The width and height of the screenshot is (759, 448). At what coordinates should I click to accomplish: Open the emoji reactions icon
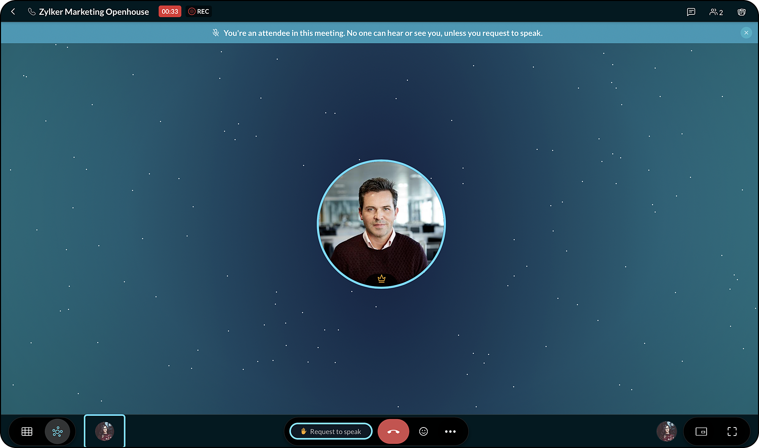tap(424, 431)
